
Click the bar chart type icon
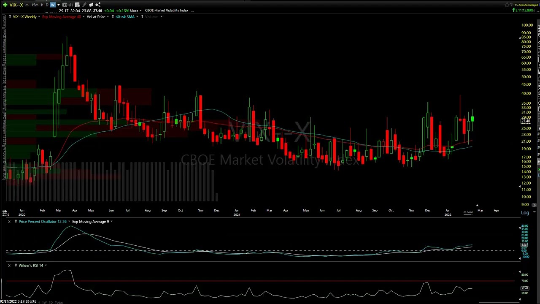(x=71, y=5)
